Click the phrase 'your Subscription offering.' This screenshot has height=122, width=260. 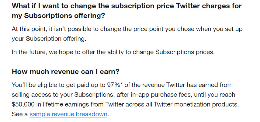[49, 39]
